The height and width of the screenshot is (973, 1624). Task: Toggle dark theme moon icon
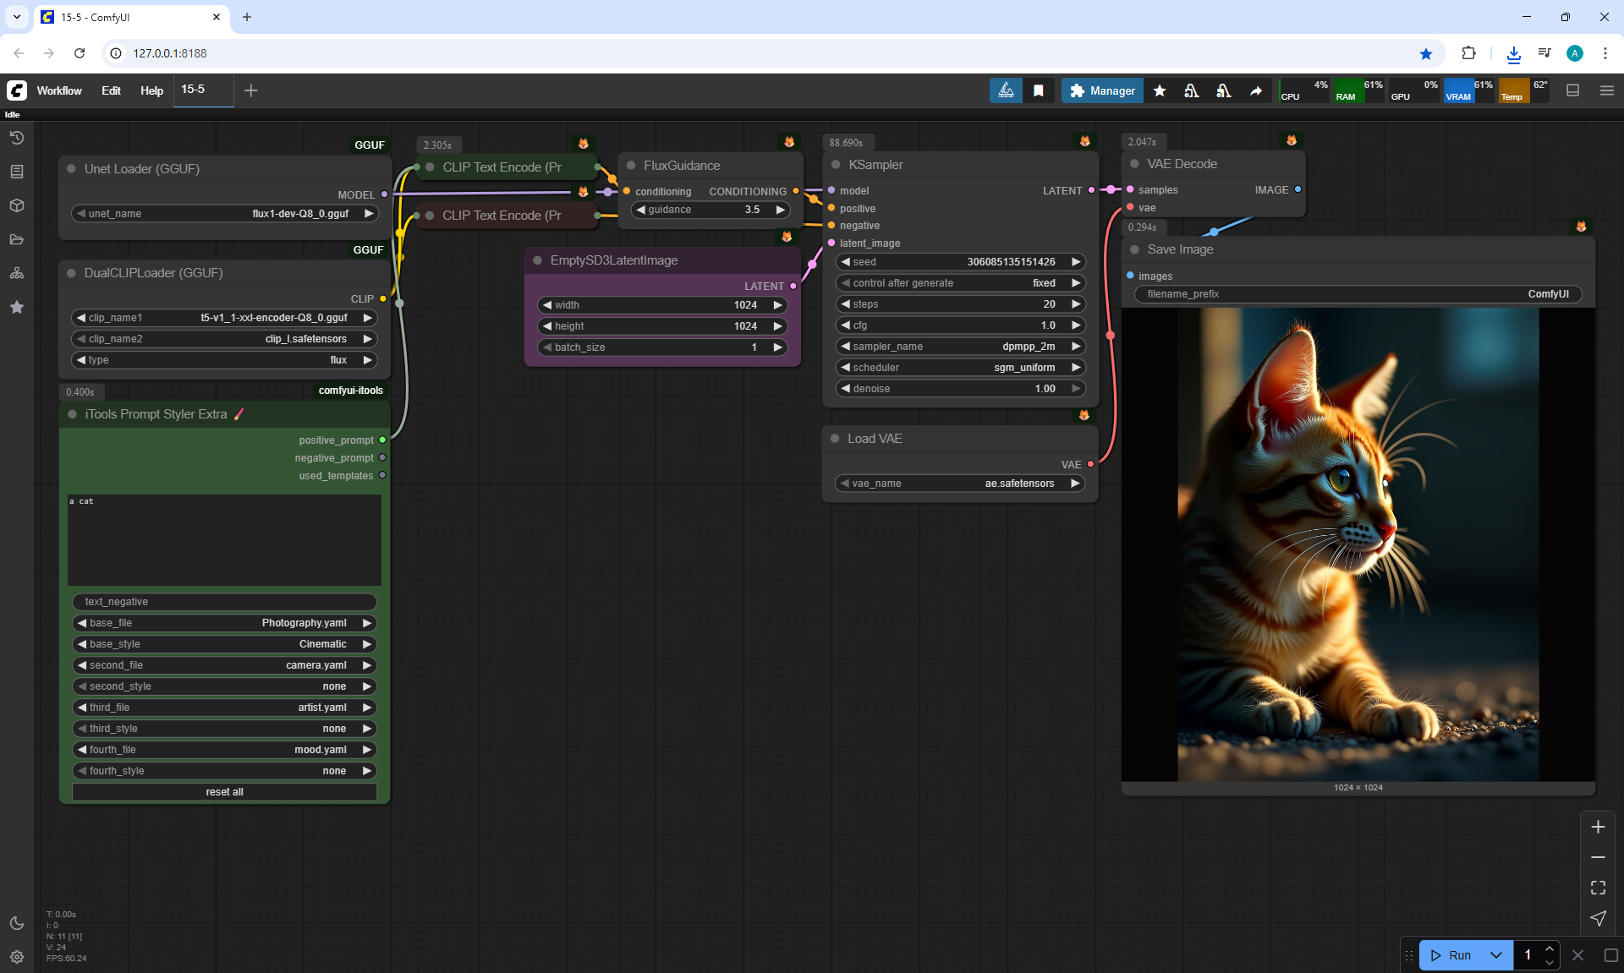pyautogui.click(x=16, y=923)
